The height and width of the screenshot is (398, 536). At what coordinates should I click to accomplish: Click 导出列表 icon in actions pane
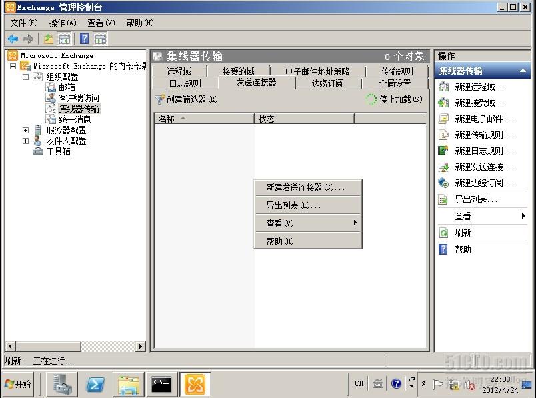444,199
